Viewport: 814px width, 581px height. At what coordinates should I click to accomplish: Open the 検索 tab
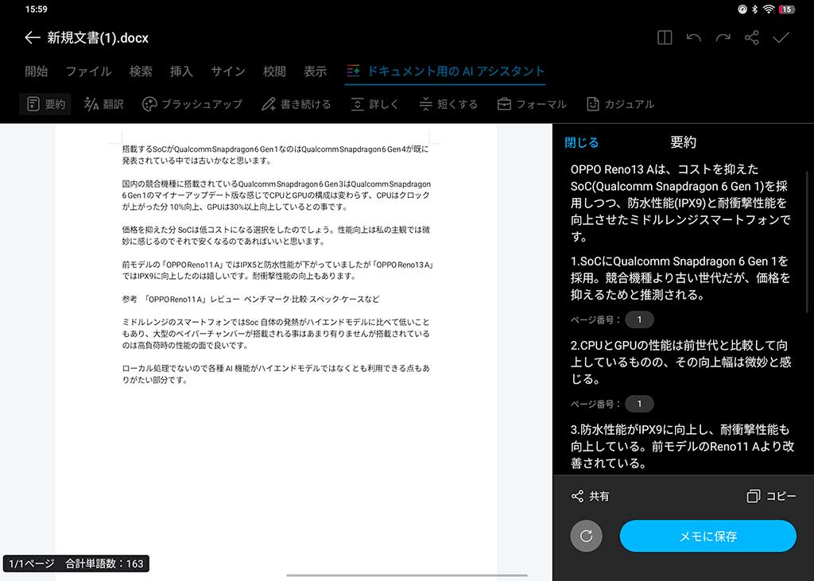(x=141, y=71)
